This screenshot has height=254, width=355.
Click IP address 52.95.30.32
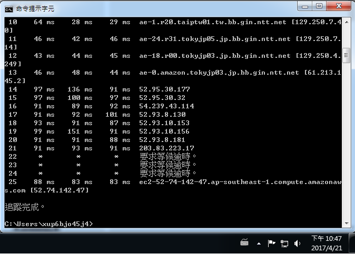162,98
